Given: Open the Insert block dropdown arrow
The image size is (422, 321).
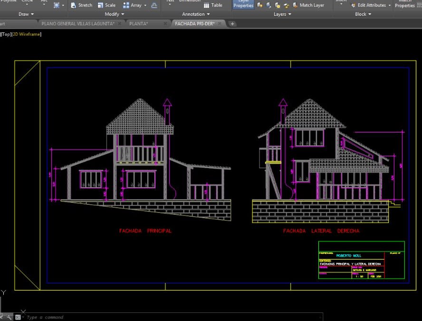Looking at the screenshot, I should [341, 4].
